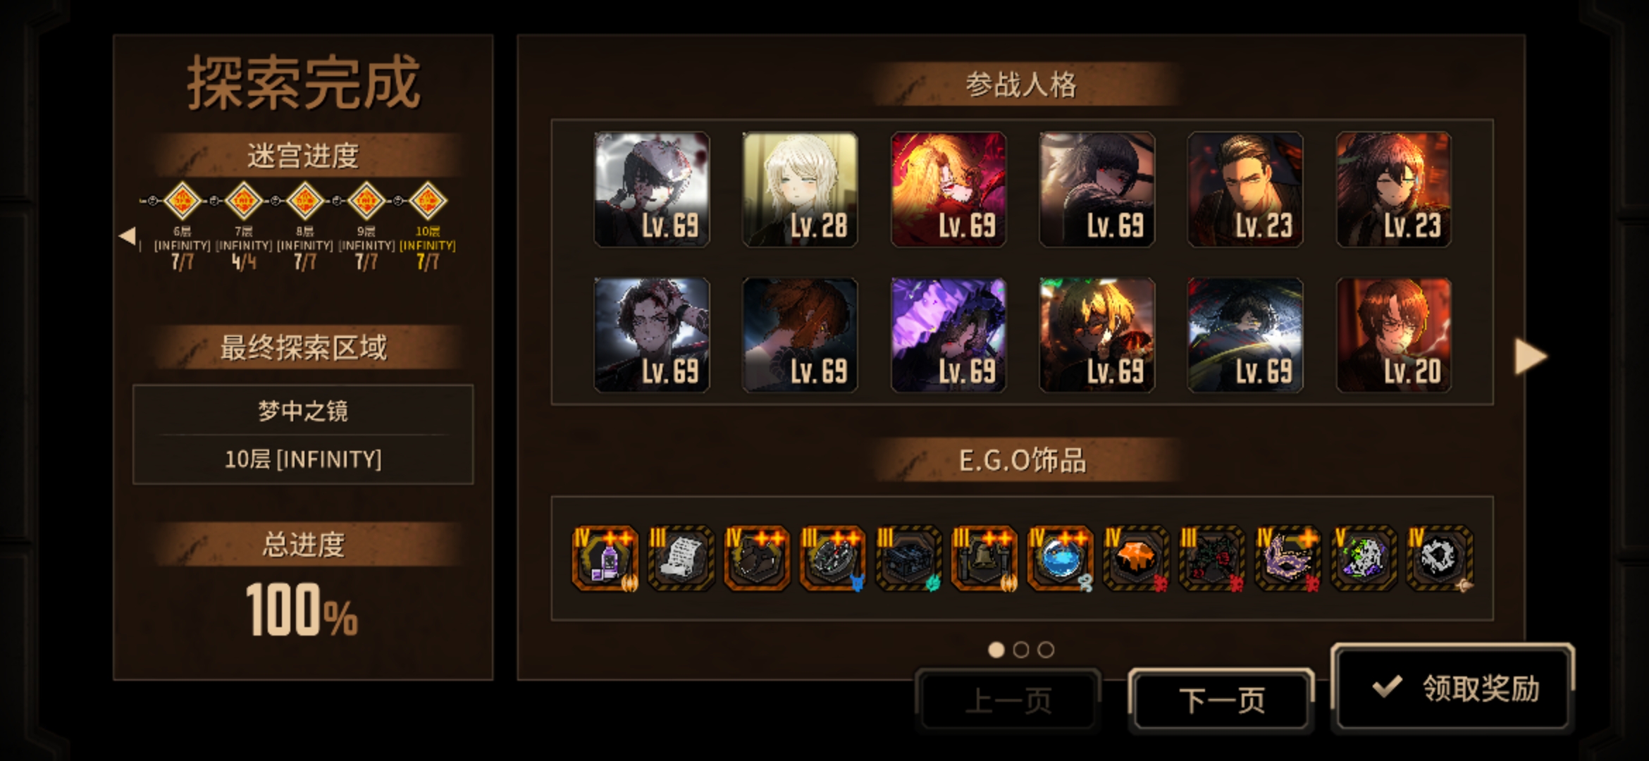Select the purple bottle E.G.O gift icon
1649x761 pixels.
coord(605,559)
